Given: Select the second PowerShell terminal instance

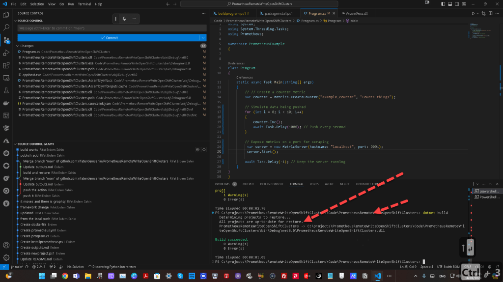Looking at the screenshot, I should (487, 197).
